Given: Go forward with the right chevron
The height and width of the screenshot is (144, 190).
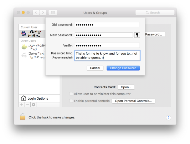Looking at the screenshot, I should 43,12.
